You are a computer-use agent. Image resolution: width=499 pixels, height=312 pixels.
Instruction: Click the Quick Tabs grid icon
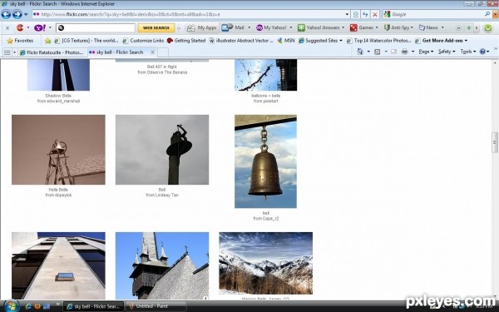coord(7,52)
